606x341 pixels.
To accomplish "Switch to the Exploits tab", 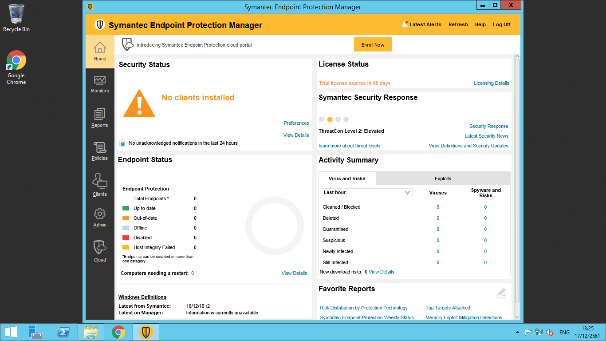I will 443,178.
